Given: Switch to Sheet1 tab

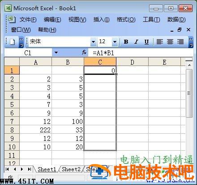Looking at the screenshot, I should (47, 169).
